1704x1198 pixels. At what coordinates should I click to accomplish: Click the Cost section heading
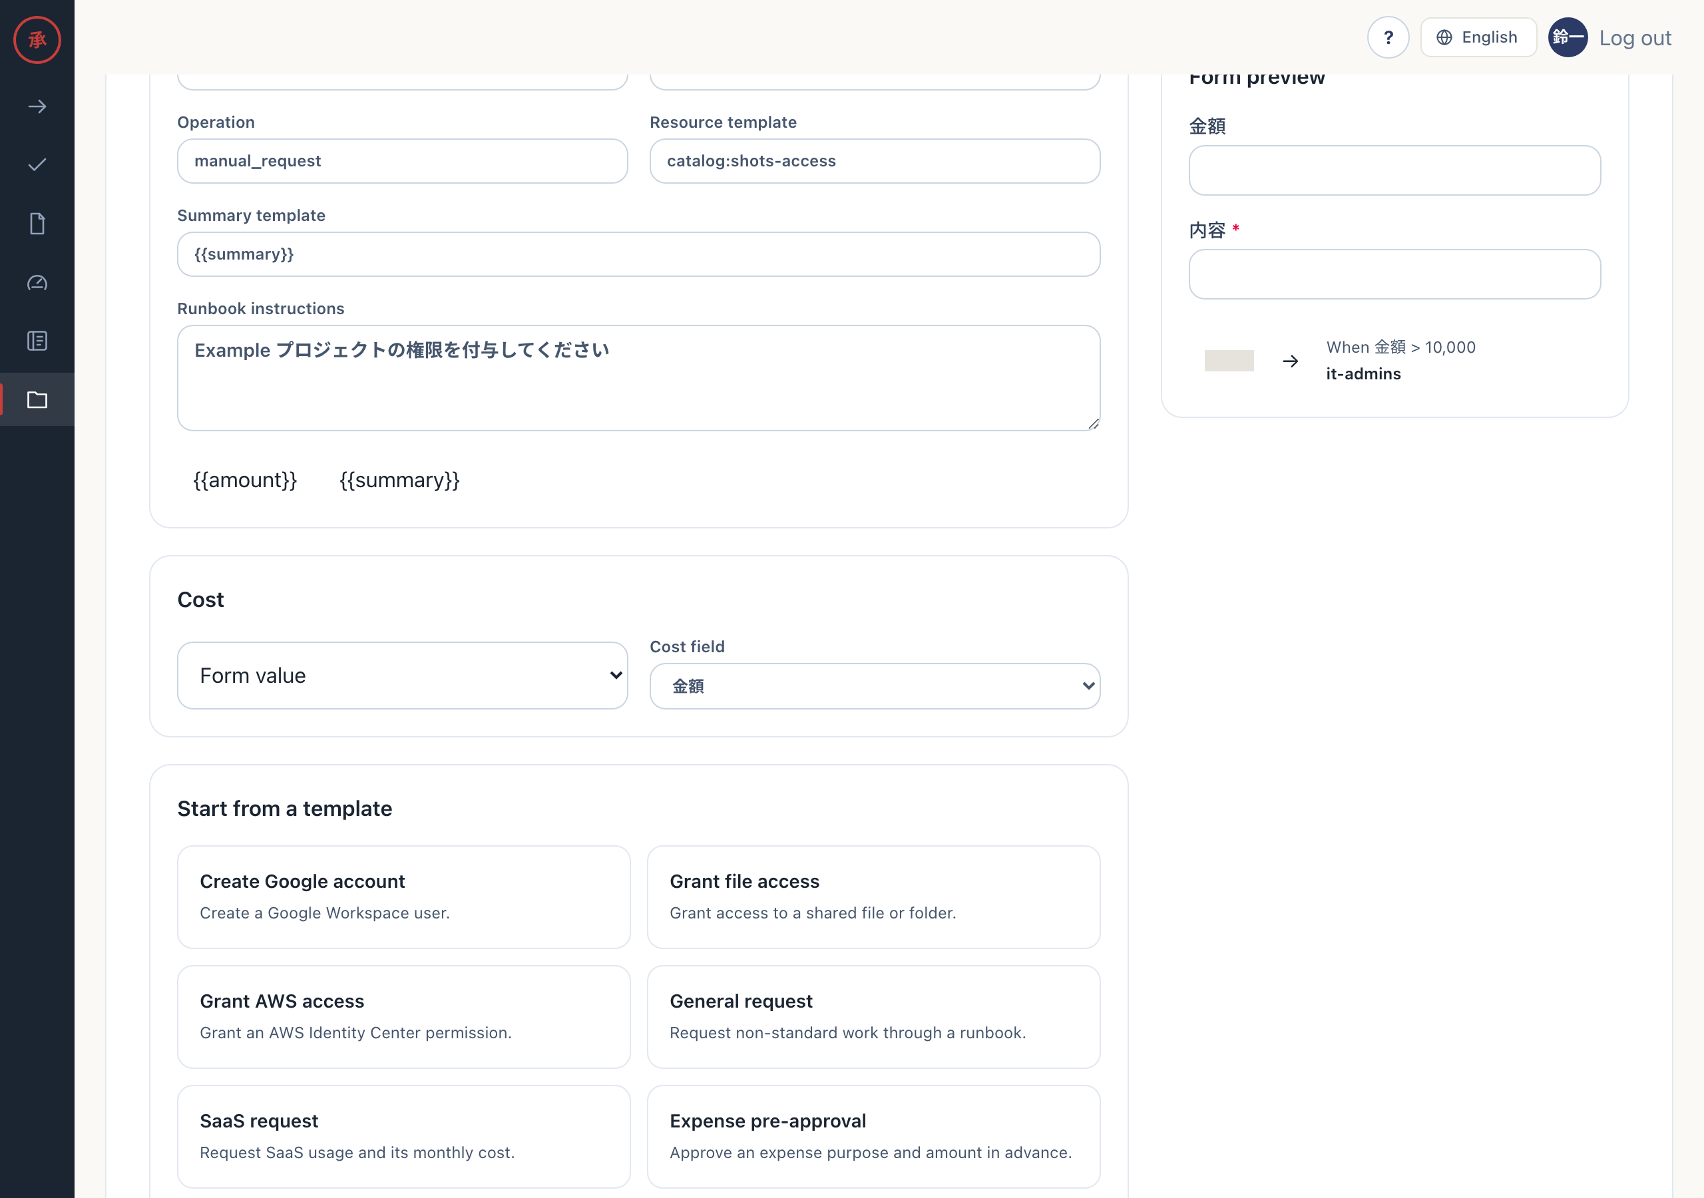point(200,600)
